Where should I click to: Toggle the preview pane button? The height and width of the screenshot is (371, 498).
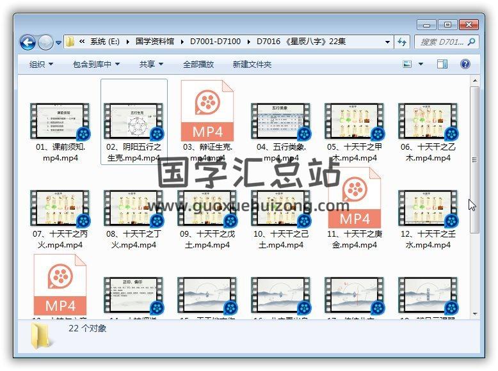[x=442, y=64]
